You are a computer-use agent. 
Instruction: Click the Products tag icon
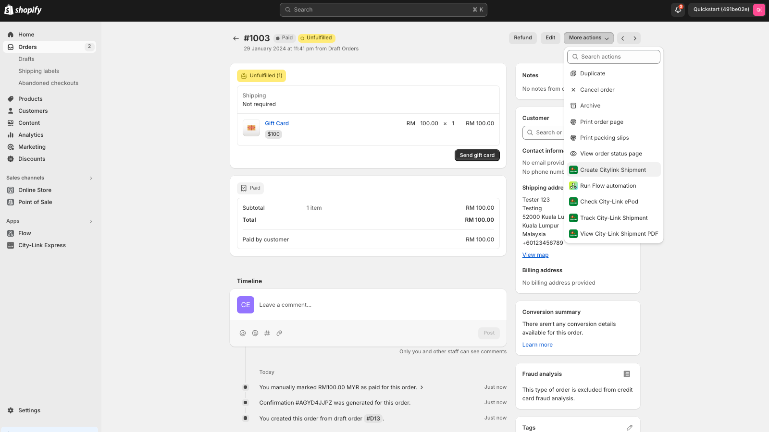point(11,99)
